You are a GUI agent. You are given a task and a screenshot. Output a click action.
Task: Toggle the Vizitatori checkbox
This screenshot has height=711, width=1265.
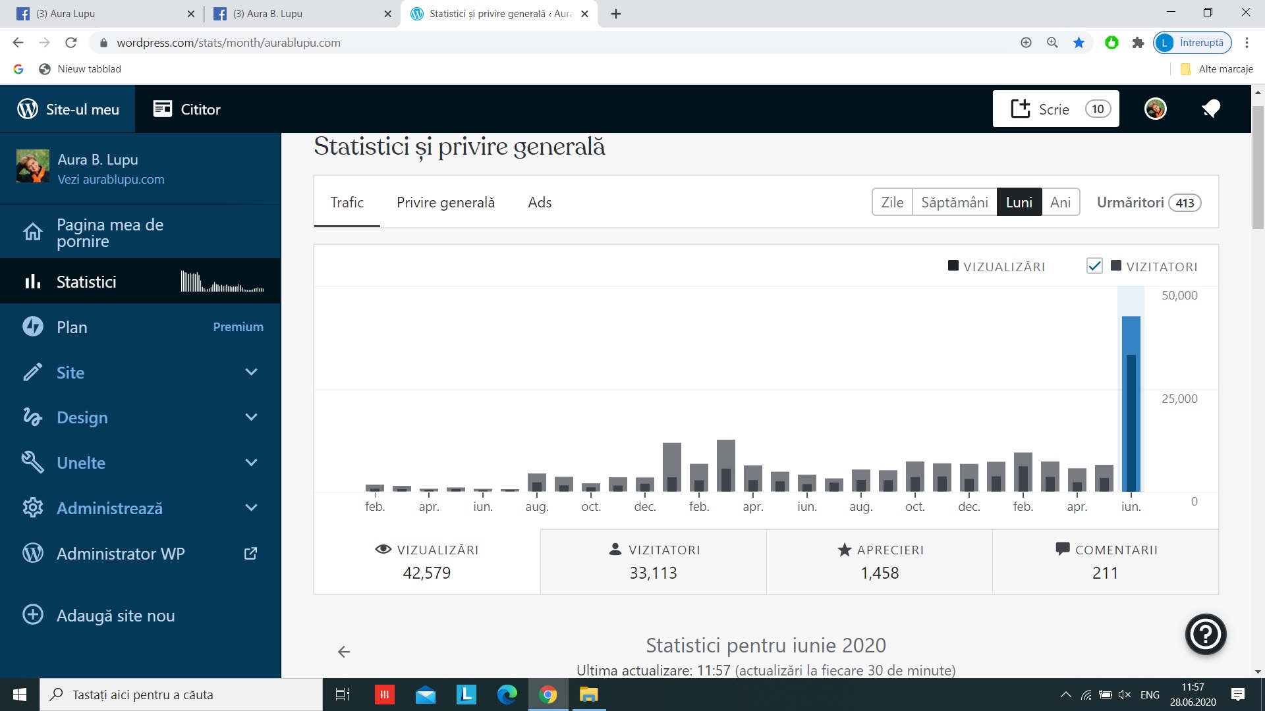click(x=1094, y=266)
